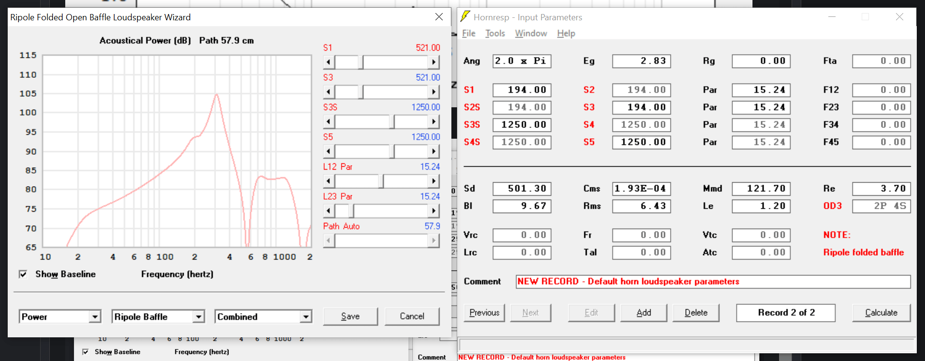Click the Ripole folded baffle note
This screenshot has width=925, height=361.
(863, 252)
